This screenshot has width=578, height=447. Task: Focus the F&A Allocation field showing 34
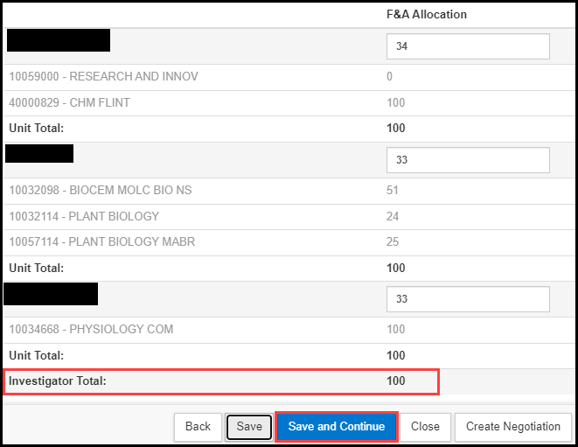[x=468, y=46]
